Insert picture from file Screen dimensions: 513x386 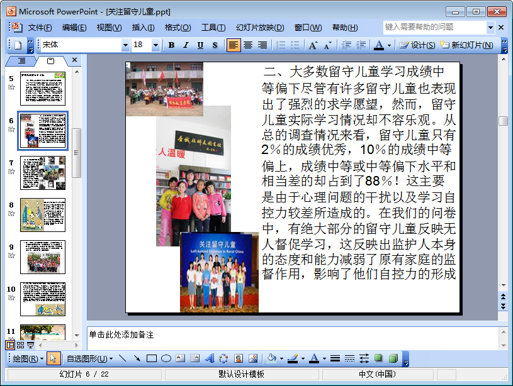point(253,358)
